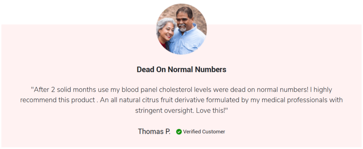This screenshot has height=149, width=363.
Task: Click the word "Dead" in the heading
Action: click(x=145, y=69)
